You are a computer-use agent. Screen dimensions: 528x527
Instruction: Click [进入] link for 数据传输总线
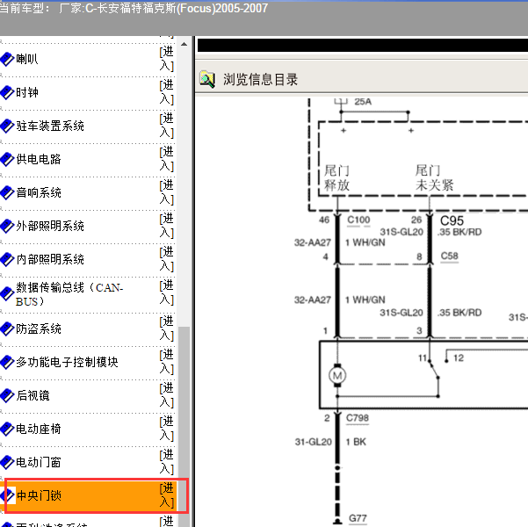(167, 292)
